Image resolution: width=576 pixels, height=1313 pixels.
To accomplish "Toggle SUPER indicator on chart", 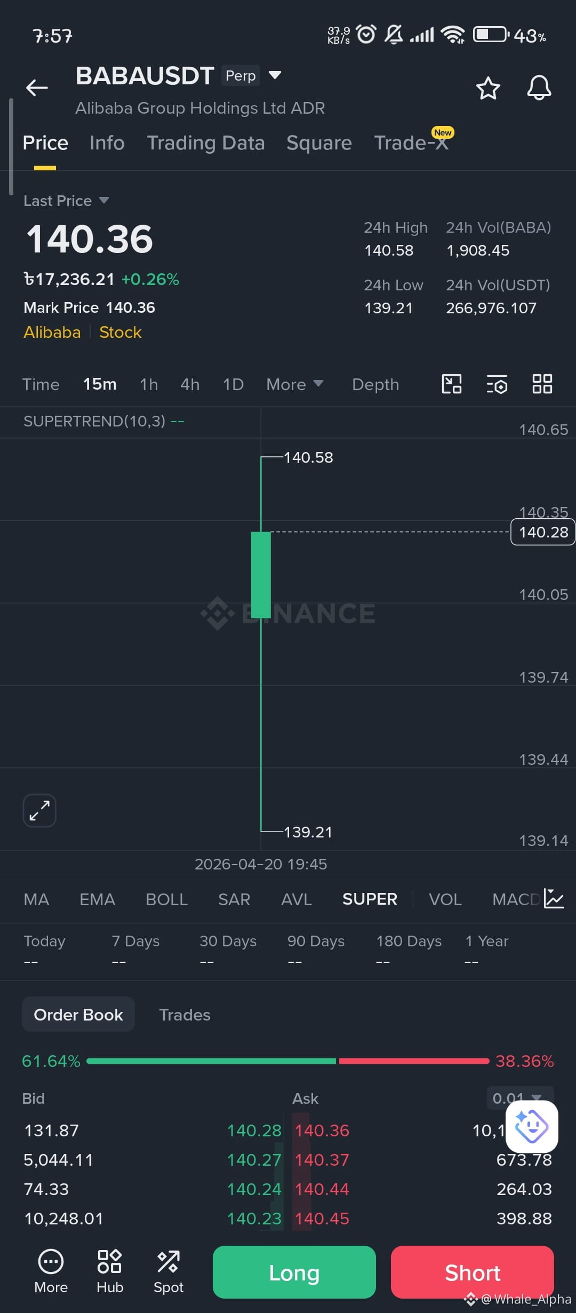I will click(370, 899).
